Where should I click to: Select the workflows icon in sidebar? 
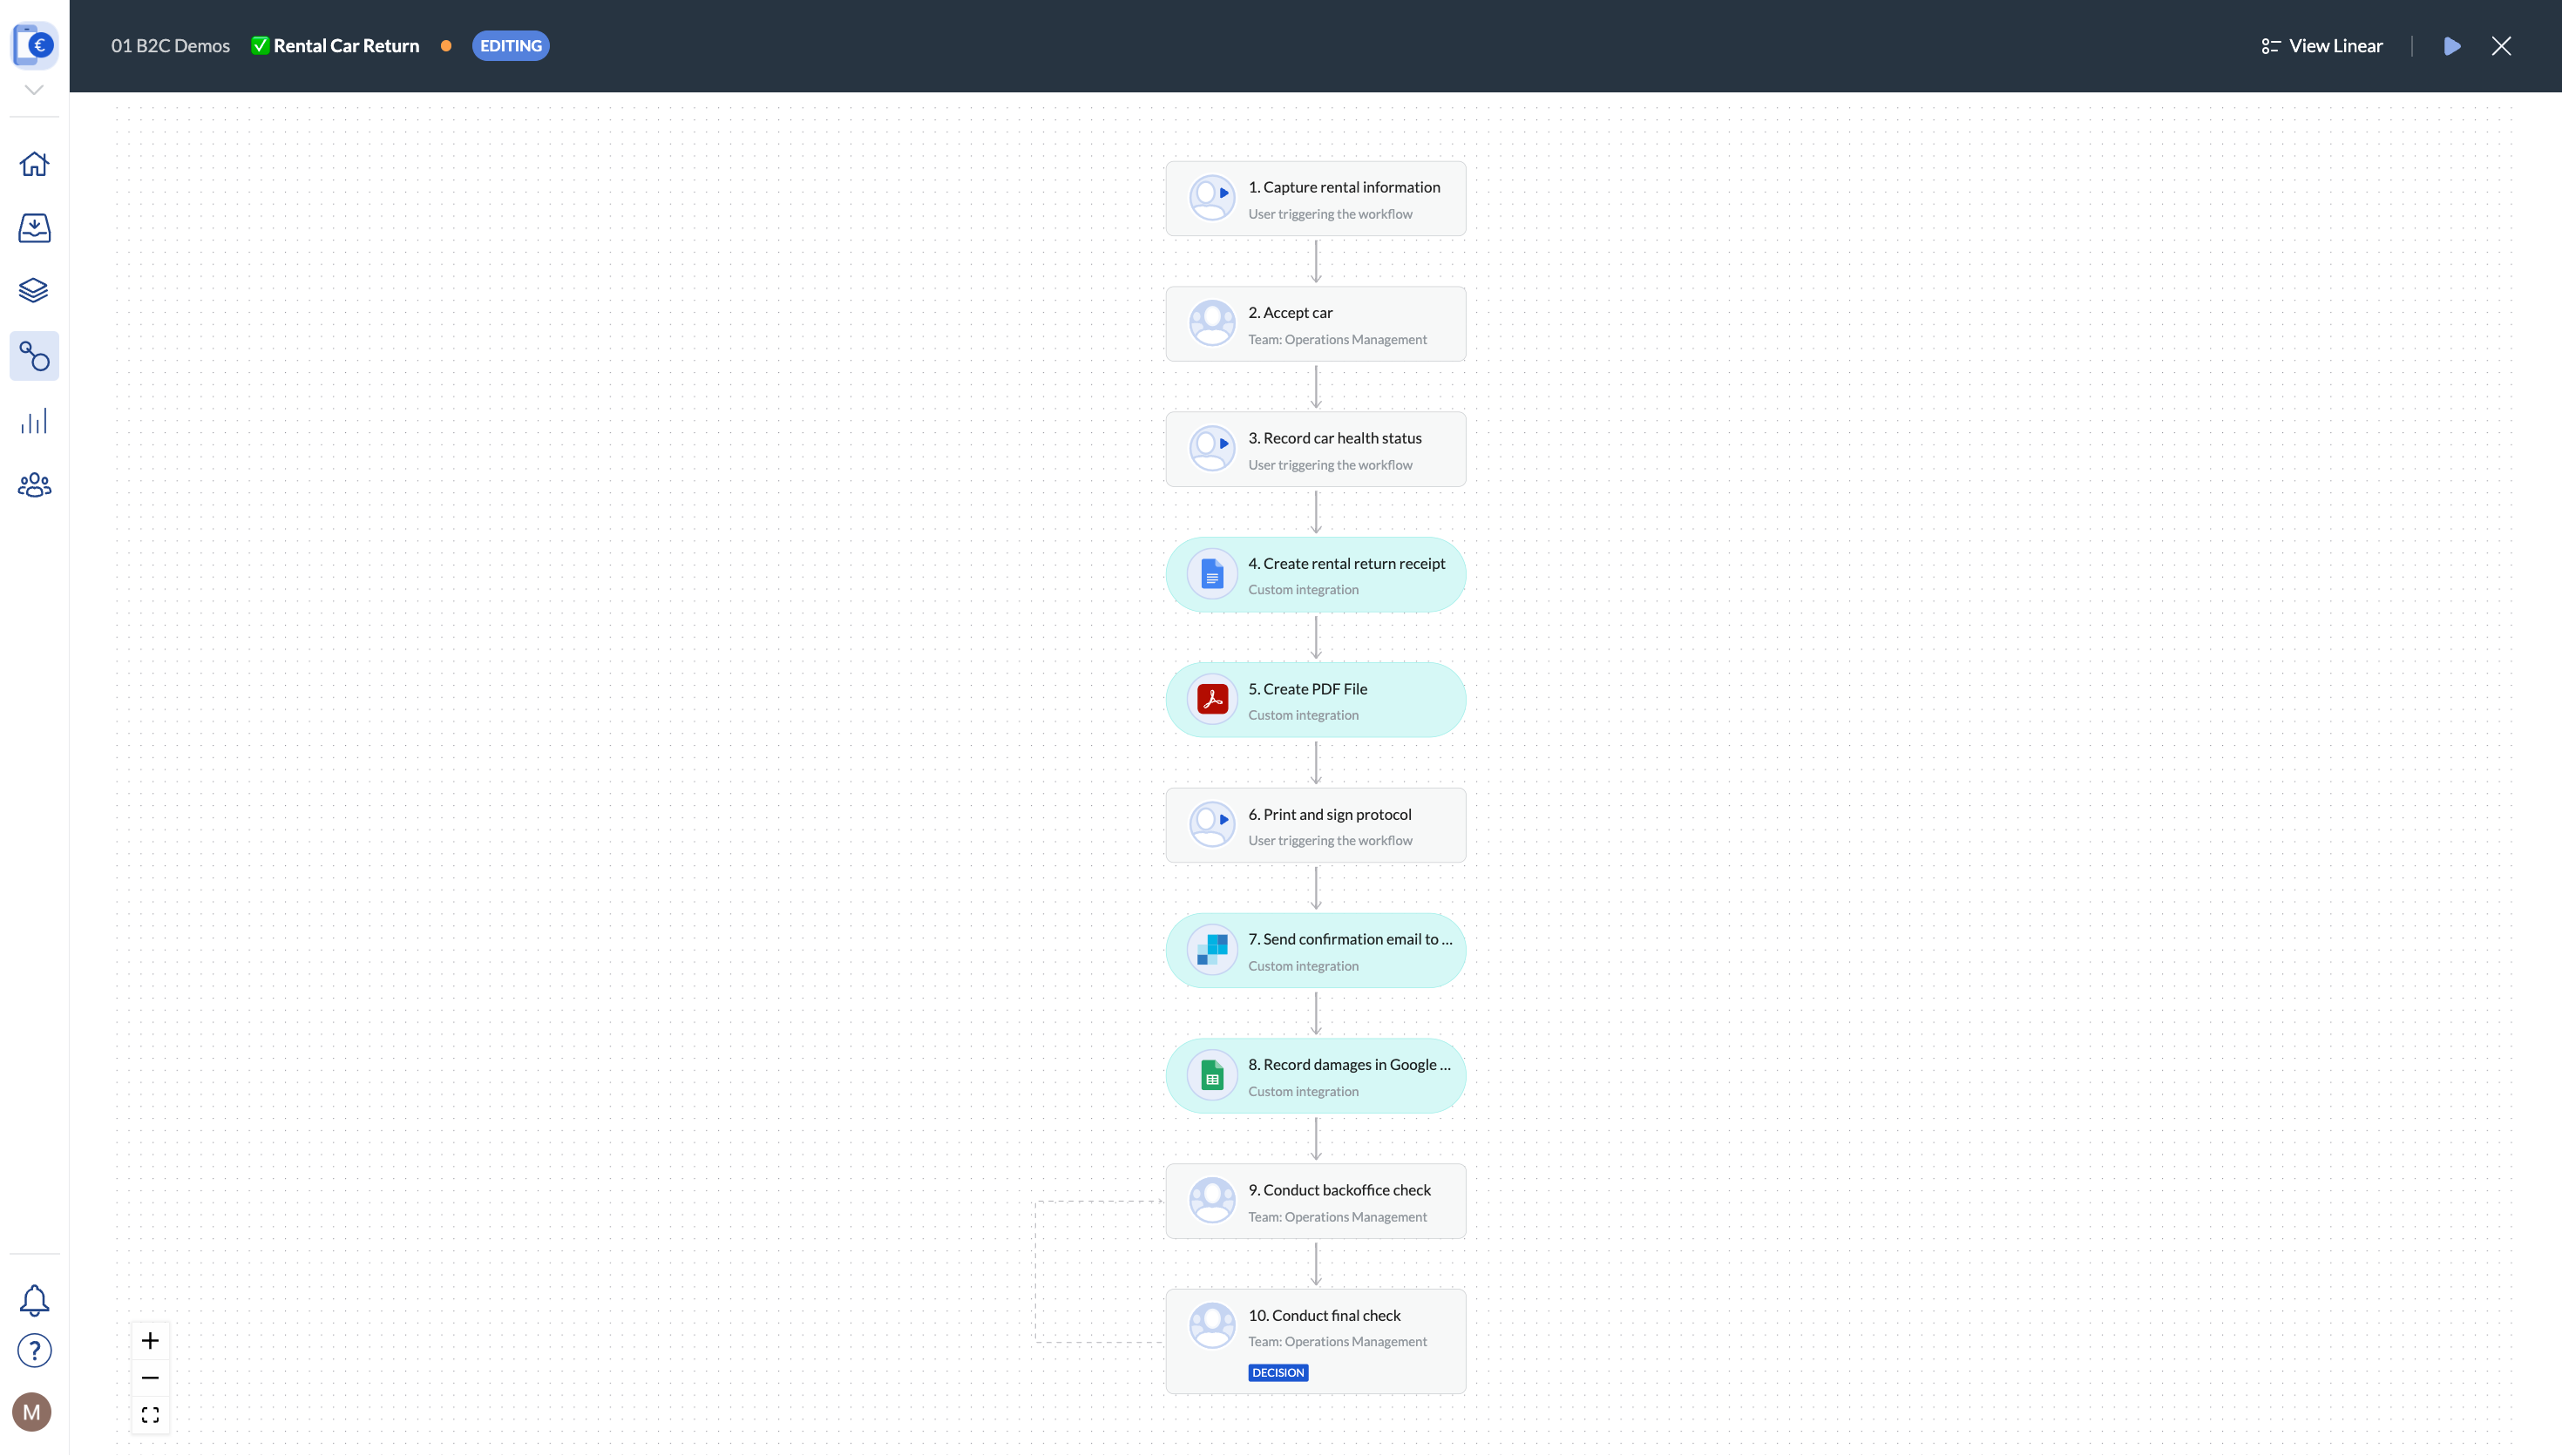[x=34, y=356]
